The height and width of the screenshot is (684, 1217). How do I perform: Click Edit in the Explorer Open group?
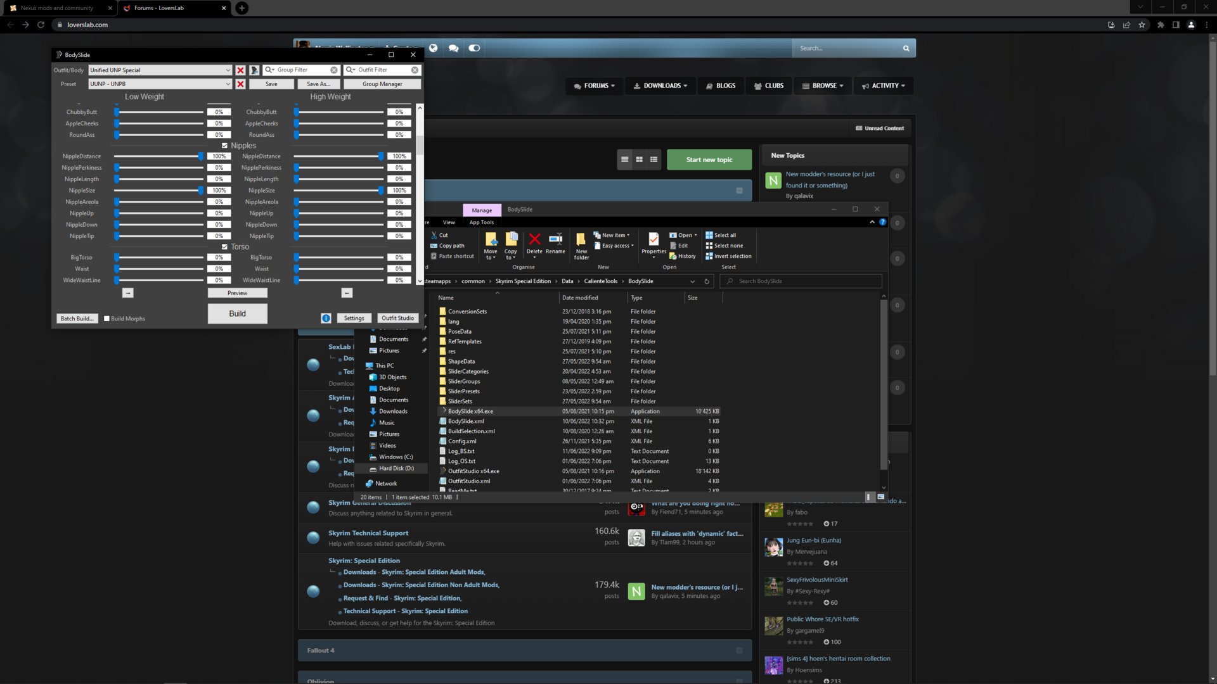(679, 246)
